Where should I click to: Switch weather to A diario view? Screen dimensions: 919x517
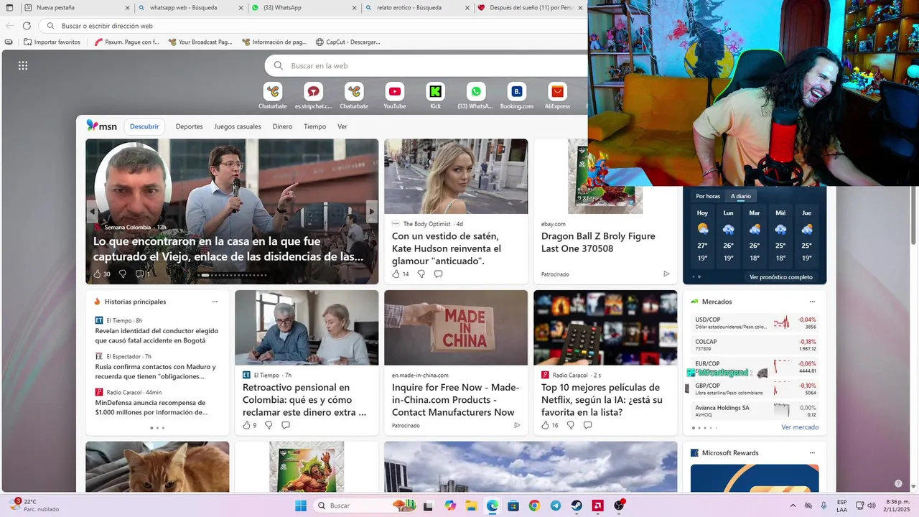[741, 196]
